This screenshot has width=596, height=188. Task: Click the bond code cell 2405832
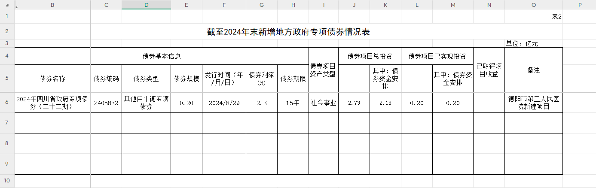pos(106,102)
